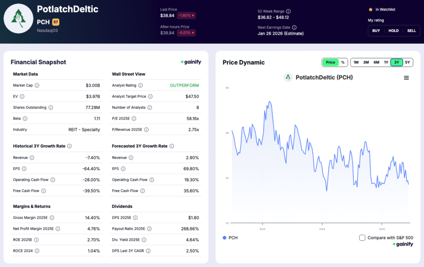
Task: Click the gold watchlist star icon
Action: (371, 10)
